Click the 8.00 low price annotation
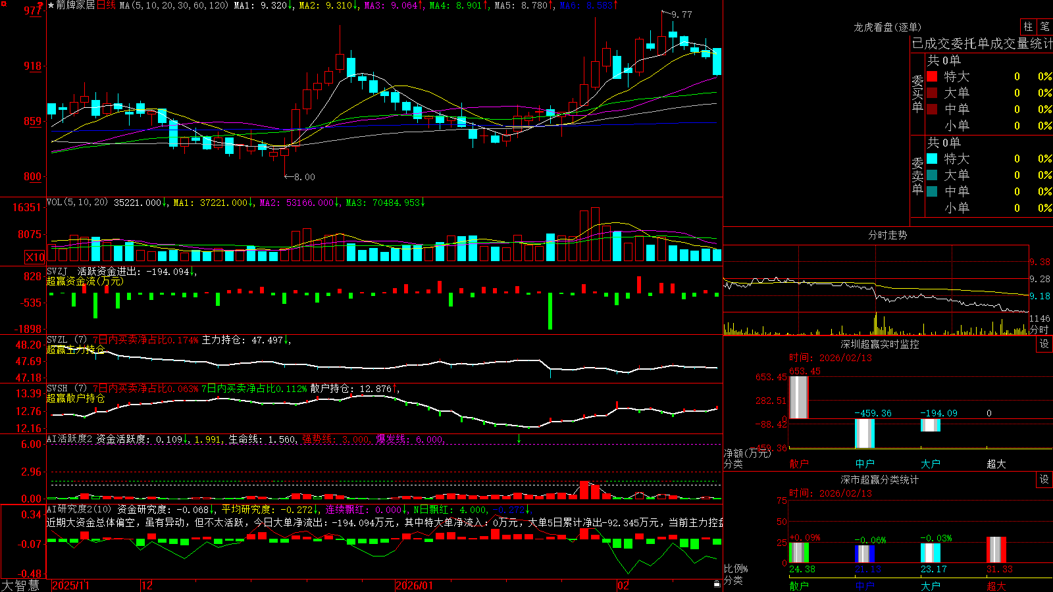 coord(304,177)
